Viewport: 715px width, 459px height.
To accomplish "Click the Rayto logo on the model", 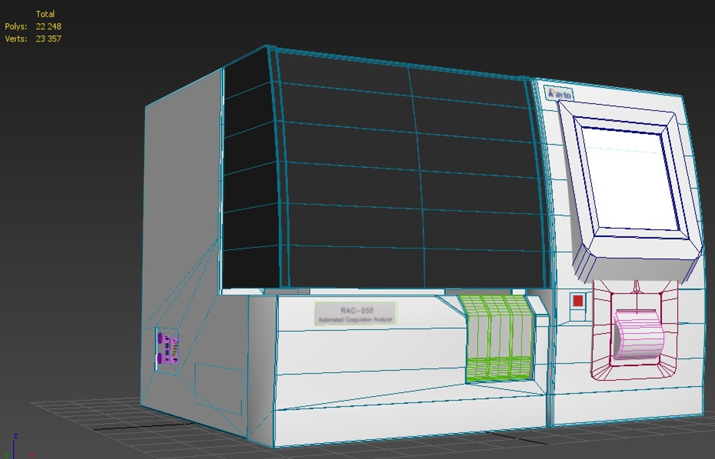I will (559, 94).
